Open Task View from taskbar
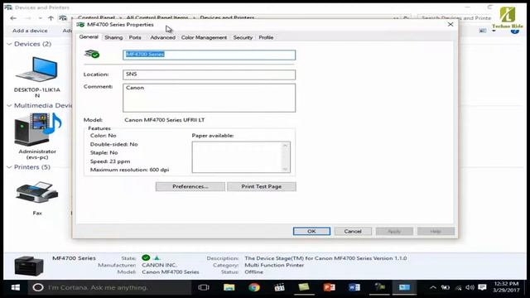This screenshot has width=530, height=298. tap(204, 287)
